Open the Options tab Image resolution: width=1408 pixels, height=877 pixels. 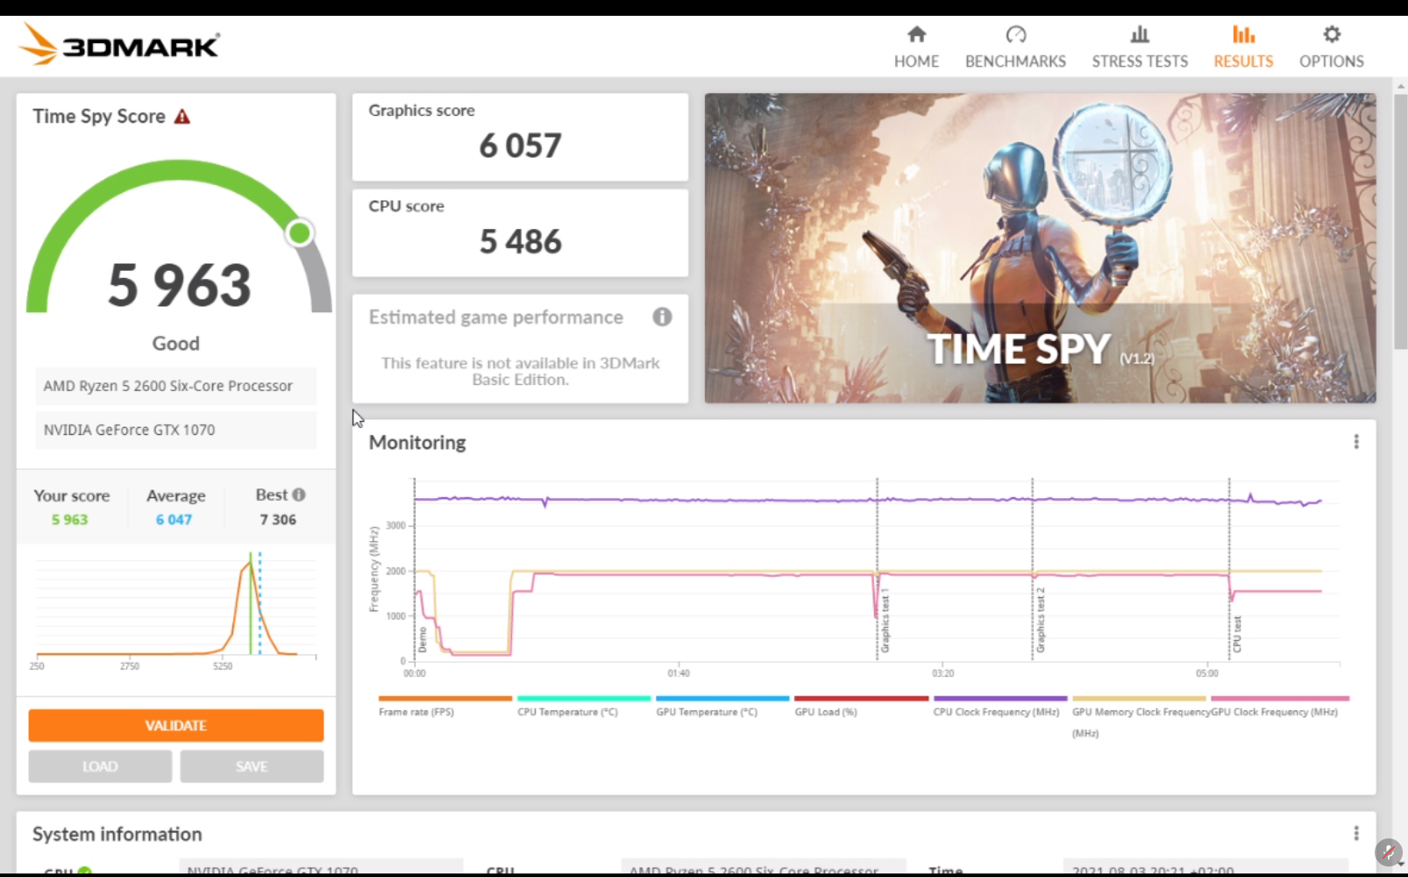pyautogui.click(x=1331, y=47)
